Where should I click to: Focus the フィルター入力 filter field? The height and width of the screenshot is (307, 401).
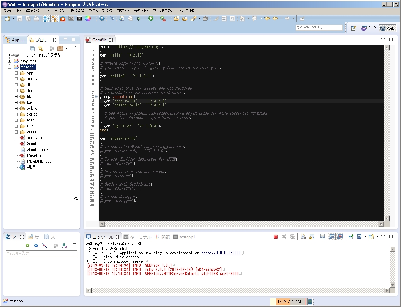click(x=41, y=253)
